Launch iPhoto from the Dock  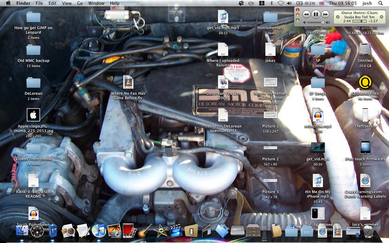tap(115, 231)
